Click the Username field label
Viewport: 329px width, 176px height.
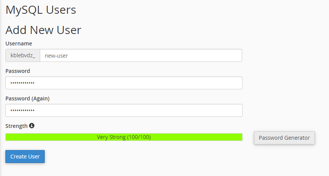pos(19,44)
